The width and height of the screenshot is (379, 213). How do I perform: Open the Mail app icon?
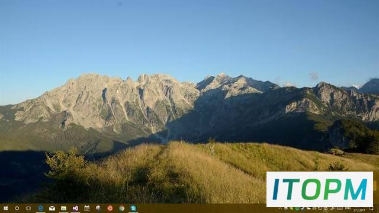(52, 208)
